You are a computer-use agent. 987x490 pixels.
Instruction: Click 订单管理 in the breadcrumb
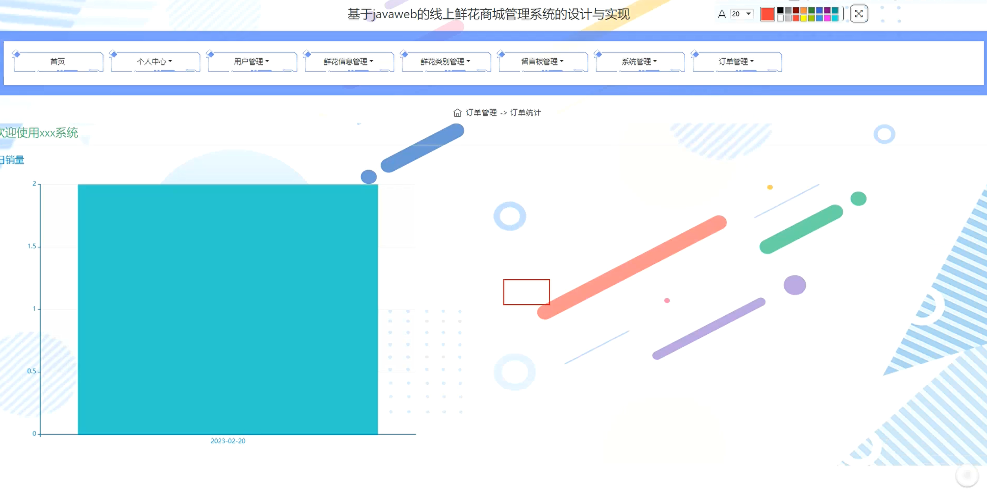pos(481,112)
